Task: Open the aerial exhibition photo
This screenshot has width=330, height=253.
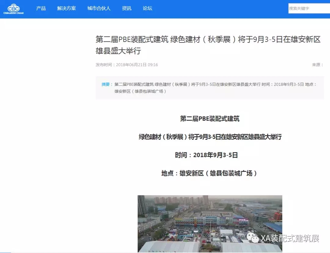Action: (x=210, y=223)
